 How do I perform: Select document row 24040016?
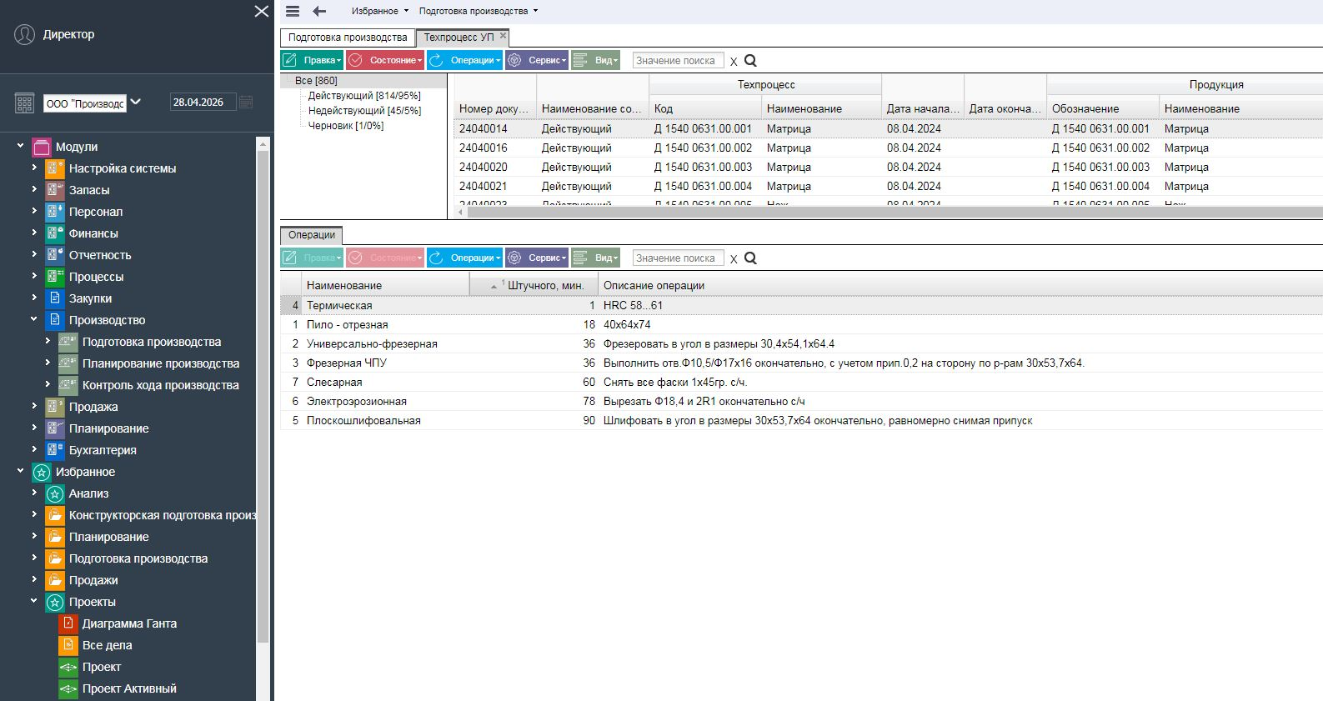coord(888,148)
